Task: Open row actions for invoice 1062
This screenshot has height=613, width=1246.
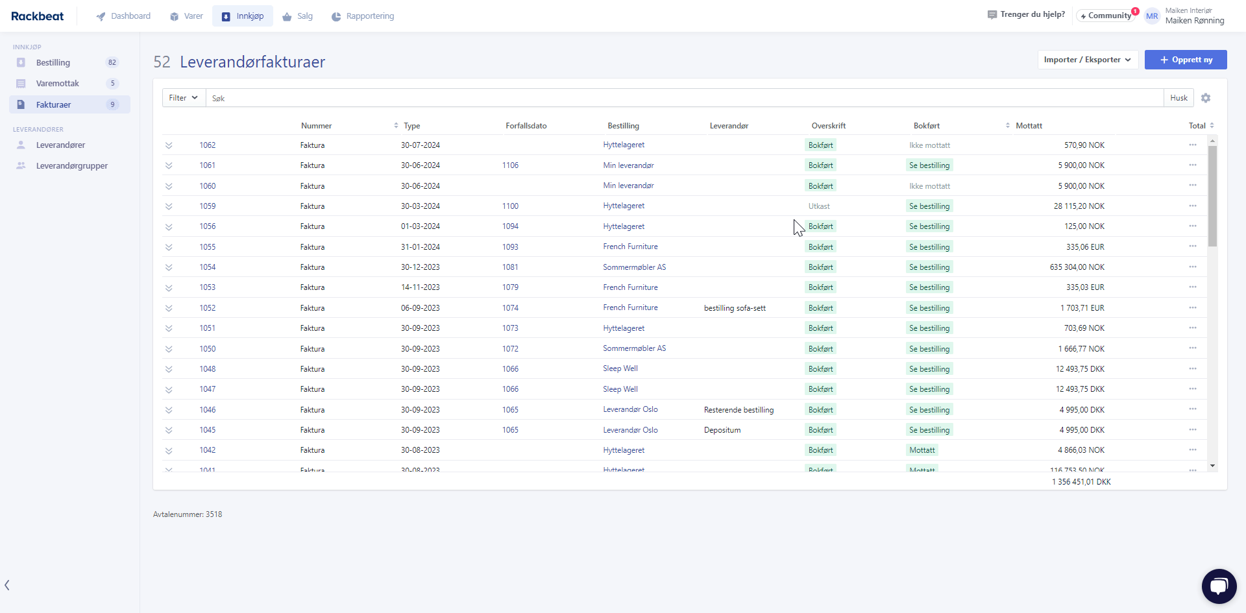Action: 1193,145
